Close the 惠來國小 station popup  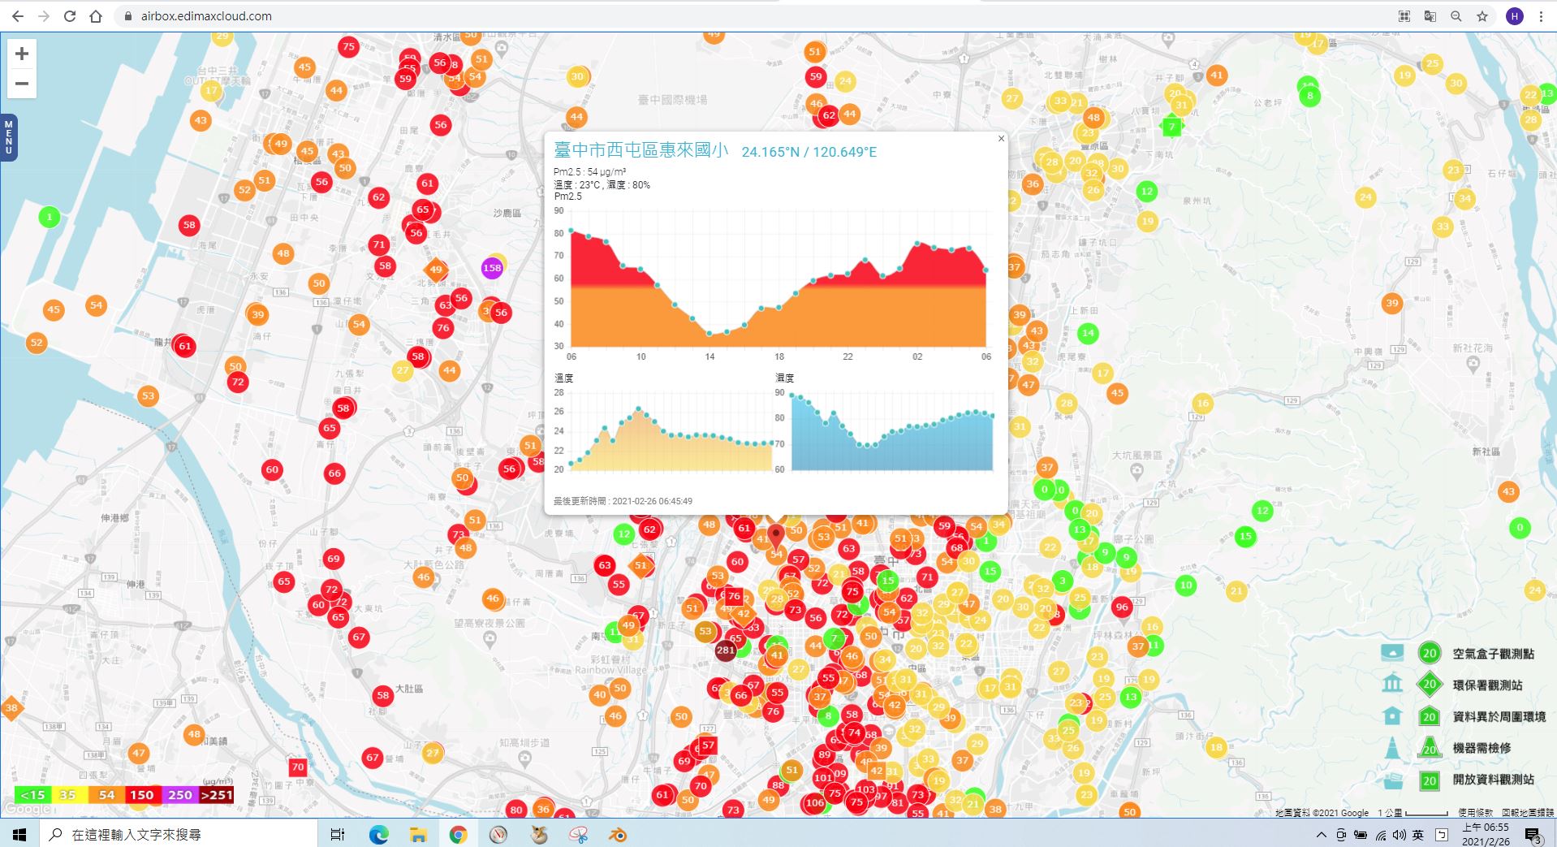[1001, 139]
